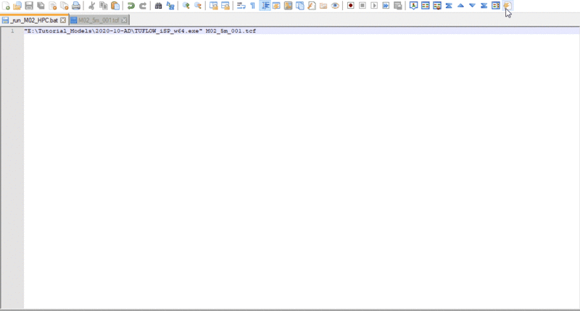Toggle show all characters pilcrow
This screenshot has height=311, width=580.
pyautogui.click(x=252, y=6)
